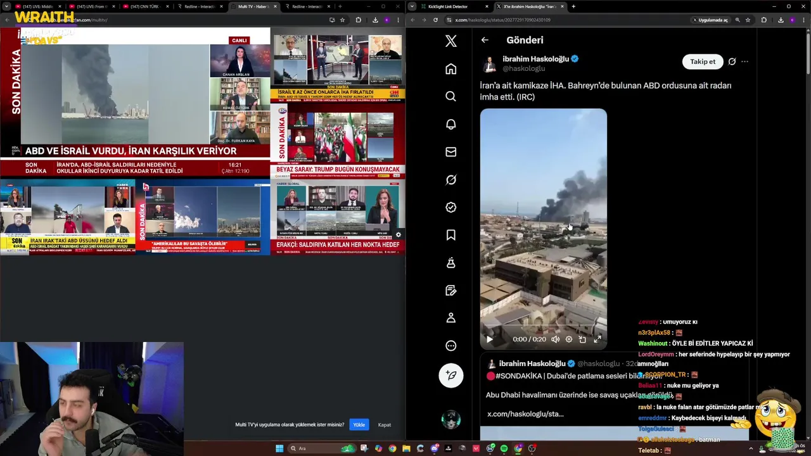The width and height of the screenshot is (811, 456).
Task: Open the quoted x.com/haskologlu/sta... link
Action: (525, 414)
